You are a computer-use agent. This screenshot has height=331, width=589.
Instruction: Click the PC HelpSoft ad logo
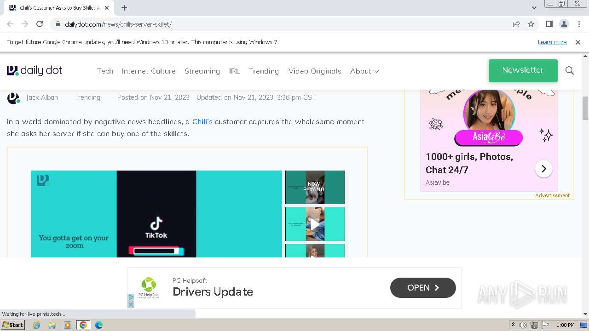pyautogui.click(x=149, y=288)
